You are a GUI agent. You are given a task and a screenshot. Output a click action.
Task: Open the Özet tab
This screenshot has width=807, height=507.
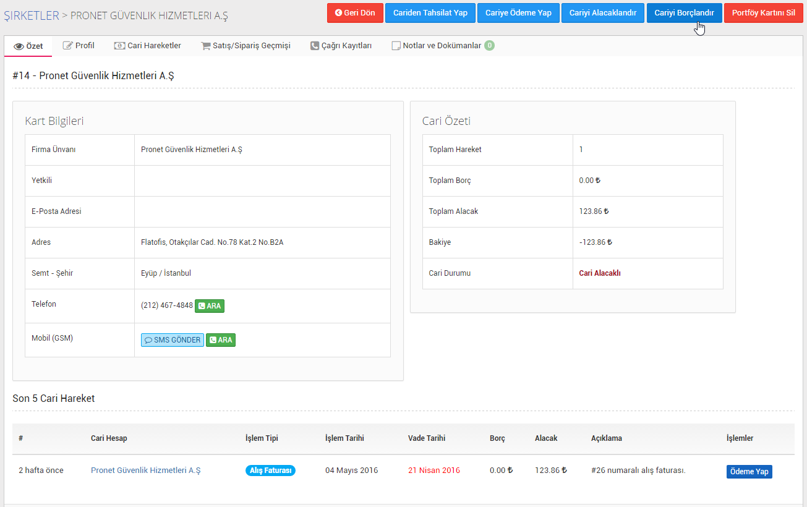pos(28,46)
